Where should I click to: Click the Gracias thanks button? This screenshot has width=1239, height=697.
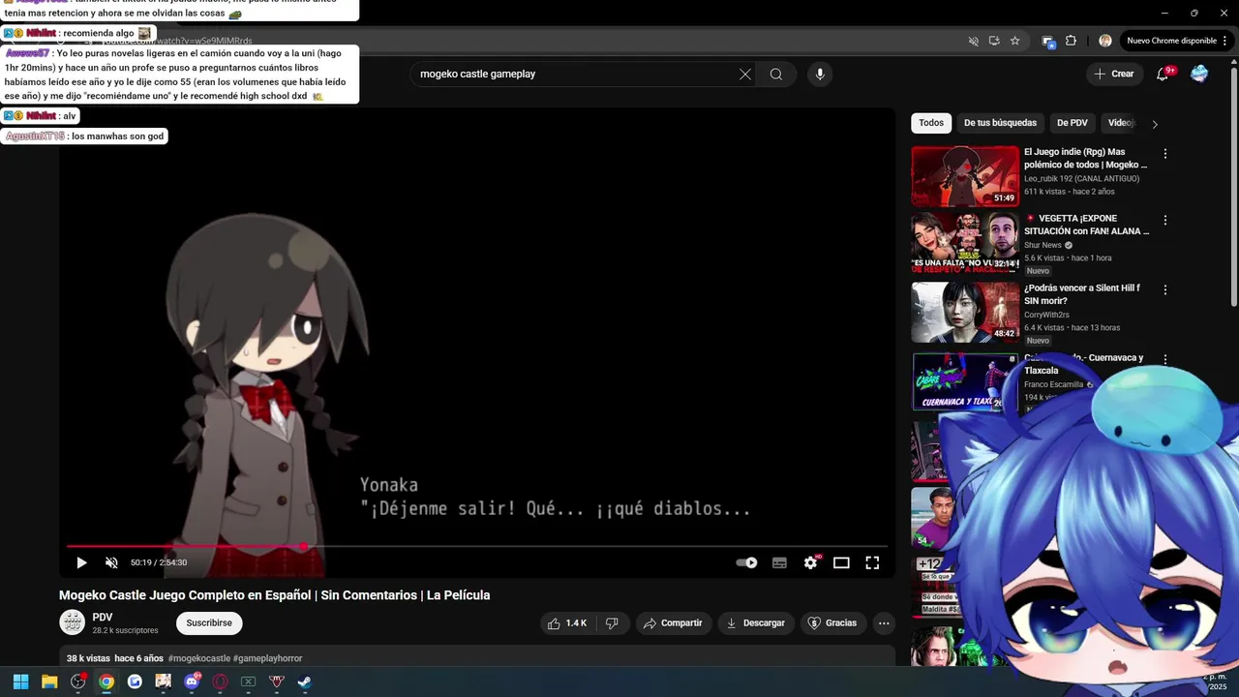(832, 622)
